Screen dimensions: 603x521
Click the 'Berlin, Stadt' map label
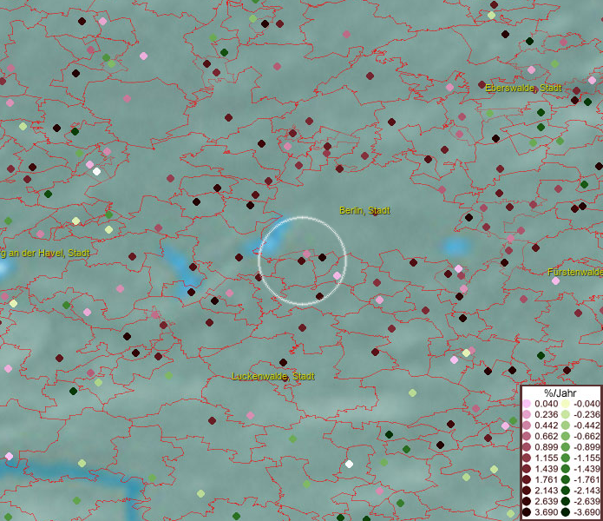point(364,210)
